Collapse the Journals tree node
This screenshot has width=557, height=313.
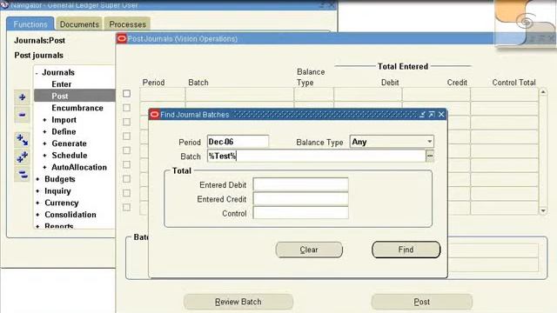point(37,73)
